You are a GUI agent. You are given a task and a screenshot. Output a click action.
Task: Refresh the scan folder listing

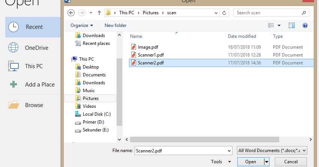point(224,13)
